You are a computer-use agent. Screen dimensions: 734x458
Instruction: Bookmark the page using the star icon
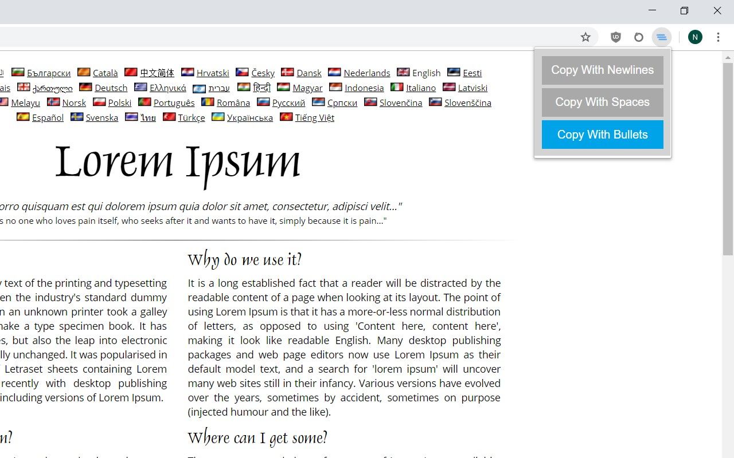tap(585, 37)
